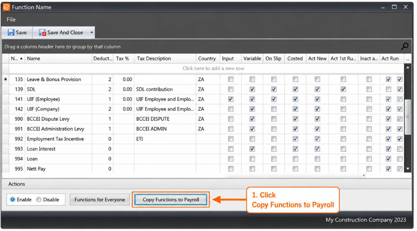Click the vertical scrollbar thumb
This screenshot has height=231, width=417.
[408, 117]
